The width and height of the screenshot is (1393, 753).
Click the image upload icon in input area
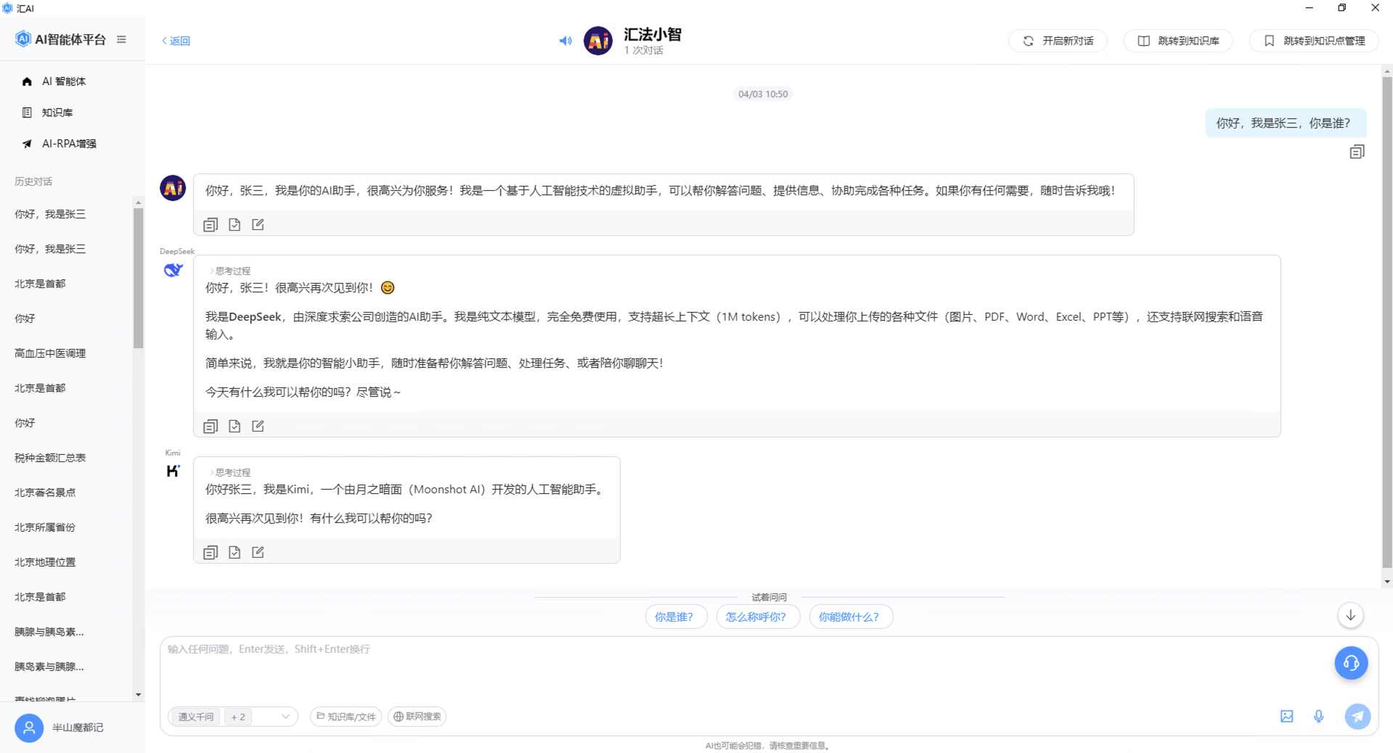click(1287, 717)
